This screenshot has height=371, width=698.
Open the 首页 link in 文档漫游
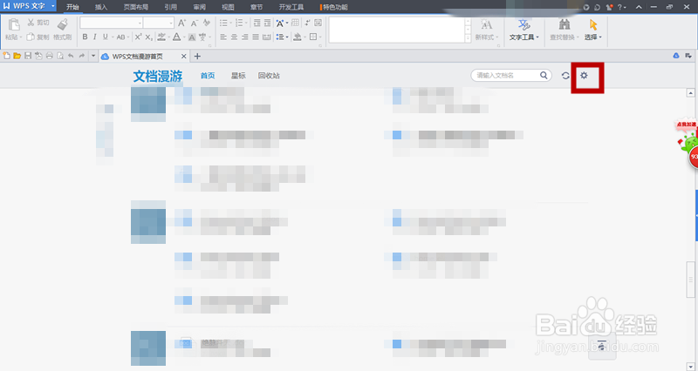pyautogui.click(x=208, y=76)
